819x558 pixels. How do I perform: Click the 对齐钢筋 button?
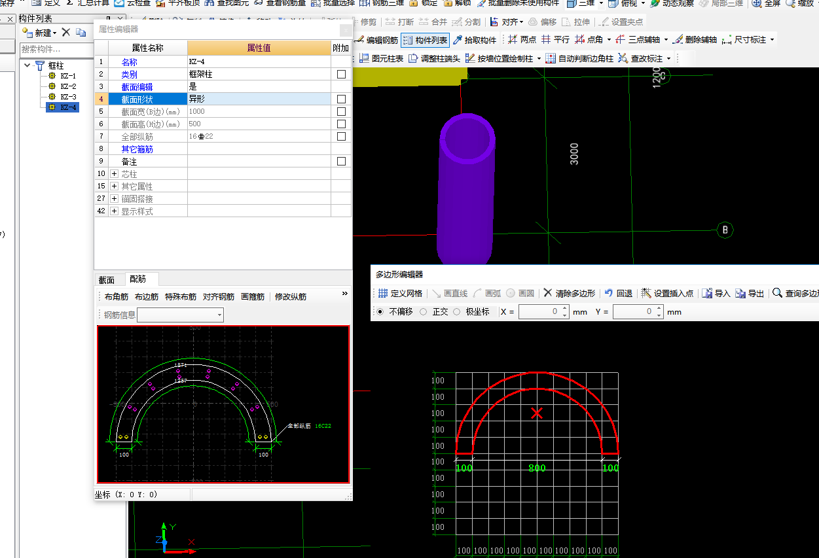(x=219, y=297)
